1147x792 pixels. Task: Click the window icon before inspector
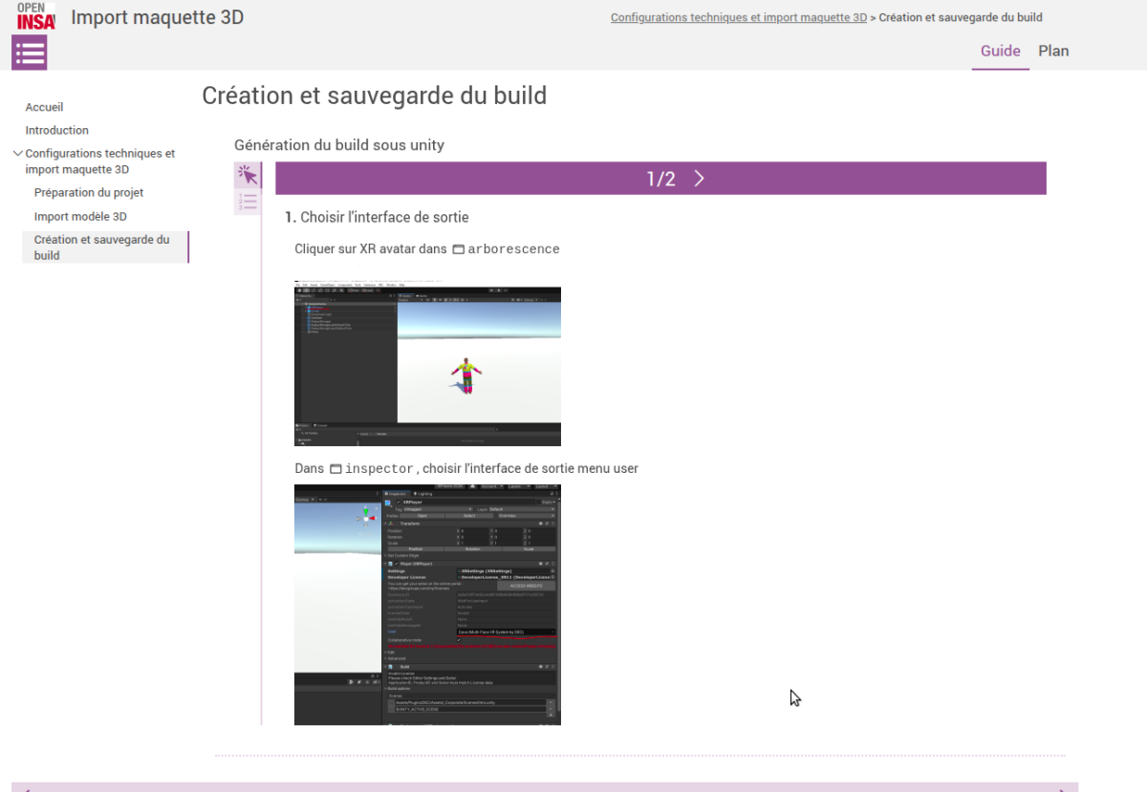335,469
